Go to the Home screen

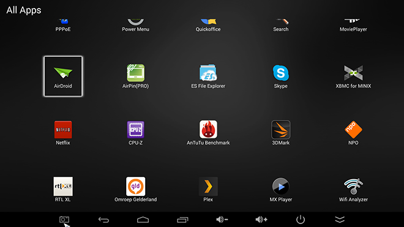(x=143, y=220)
